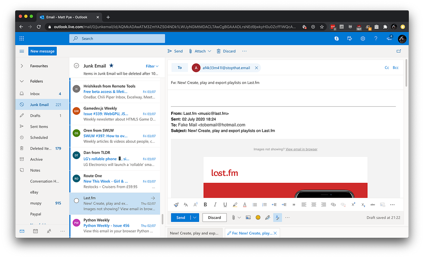Open the Sent Items folder
Image resolution: width=424 pixels, height=258 pixels.
[x=42, y=126]
